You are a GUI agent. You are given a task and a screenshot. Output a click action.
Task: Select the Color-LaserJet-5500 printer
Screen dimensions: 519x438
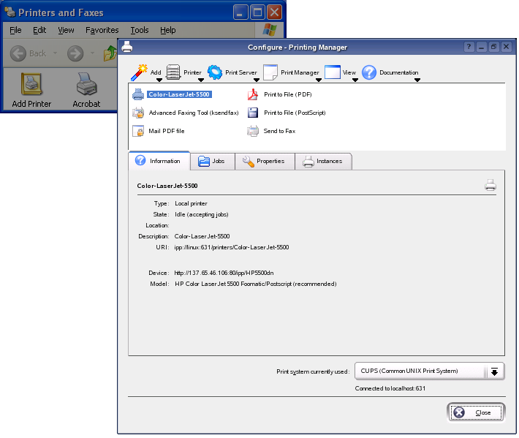coord(178,94)
